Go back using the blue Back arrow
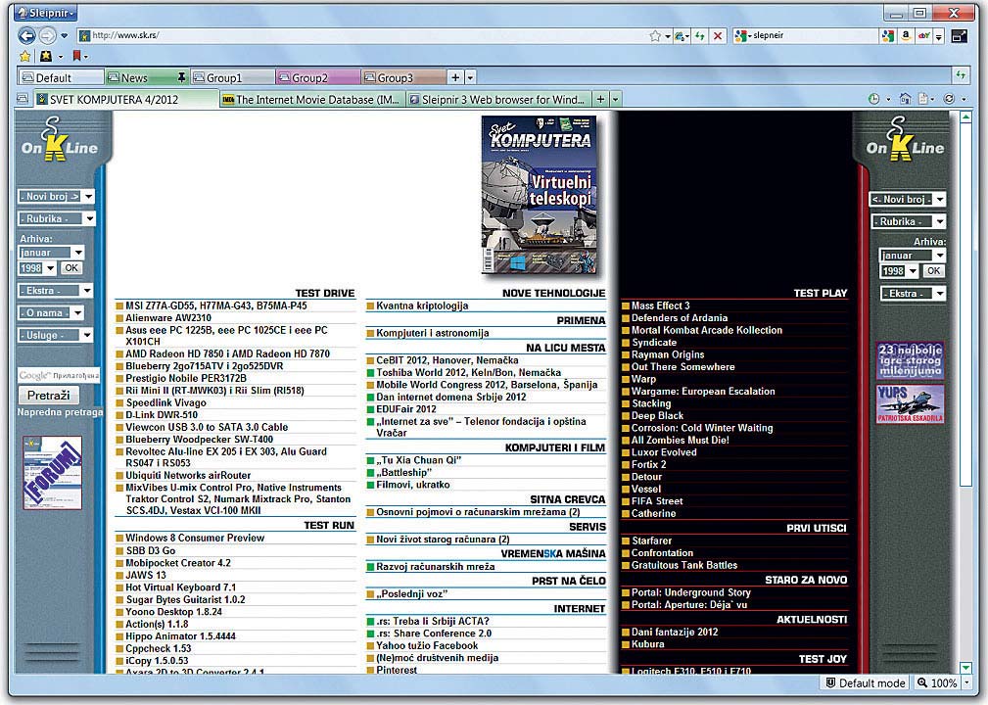 pyautogui.click(x=26, y=36)
